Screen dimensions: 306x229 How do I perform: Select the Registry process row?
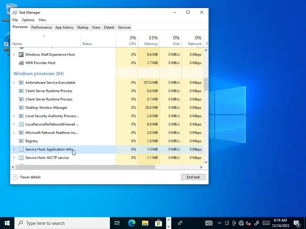(x=107, y=141)
